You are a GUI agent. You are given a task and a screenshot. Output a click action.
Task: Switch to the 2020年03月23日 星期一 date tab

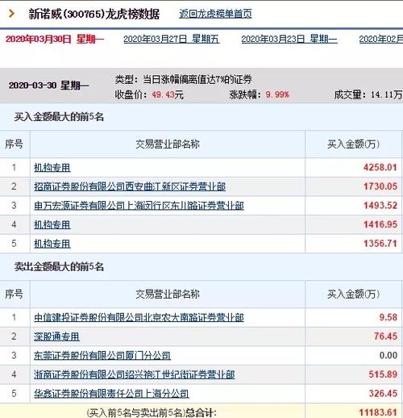click(x=289, y=40)
